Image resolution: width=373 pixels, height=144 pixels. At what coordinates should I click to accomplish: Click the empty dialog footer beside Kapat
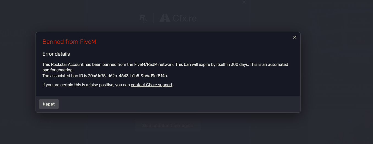point(179,104)
